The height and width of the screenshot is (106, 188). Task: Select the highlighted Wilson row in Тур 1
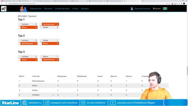point(29,27)
